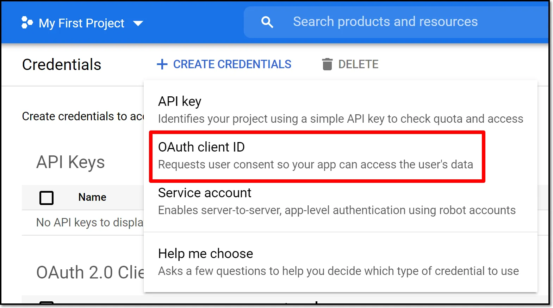Choose the API key menu option
553x308 pixels.
click(340, 110)
